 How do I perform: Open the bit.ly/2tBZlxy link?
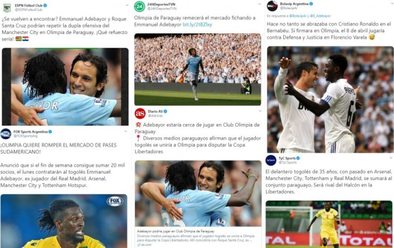[x=197, y=24]
